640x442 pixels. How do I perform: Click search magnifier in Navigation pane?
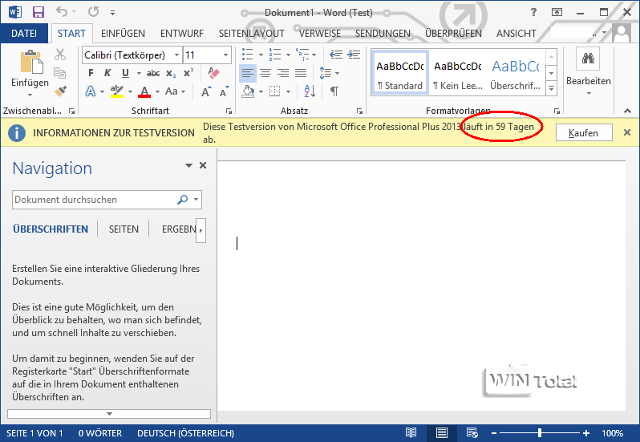[x=182, y=200]
